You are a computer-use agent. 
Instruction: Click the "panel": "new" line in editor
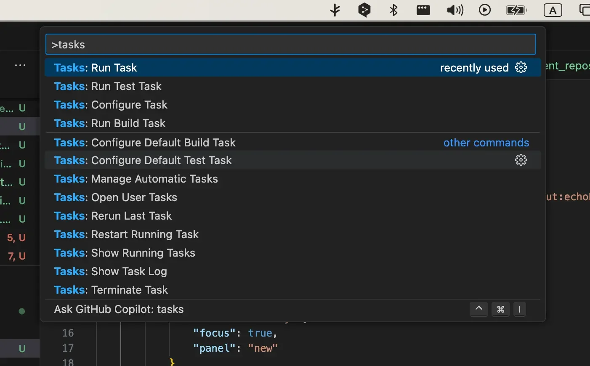[235, 348]
